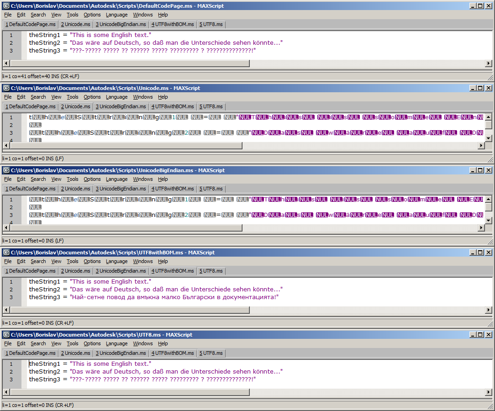
Task: Click Bulgarian string on line 3 of UTF8withBOM.ms
Action: point(174,297)
